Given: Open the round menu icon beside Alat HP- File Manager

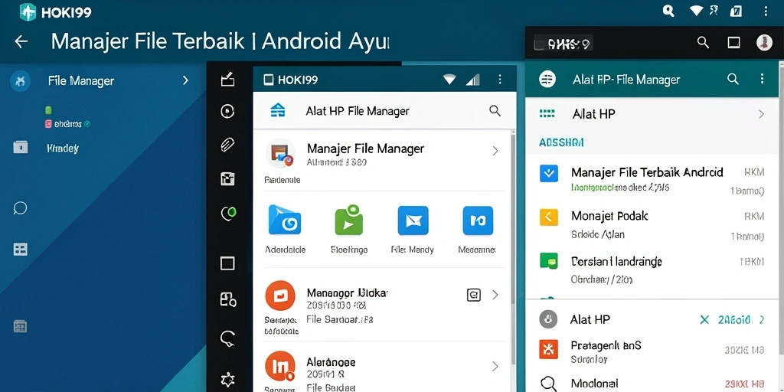Looking at the screenshot, I should (x=547, y=79).
